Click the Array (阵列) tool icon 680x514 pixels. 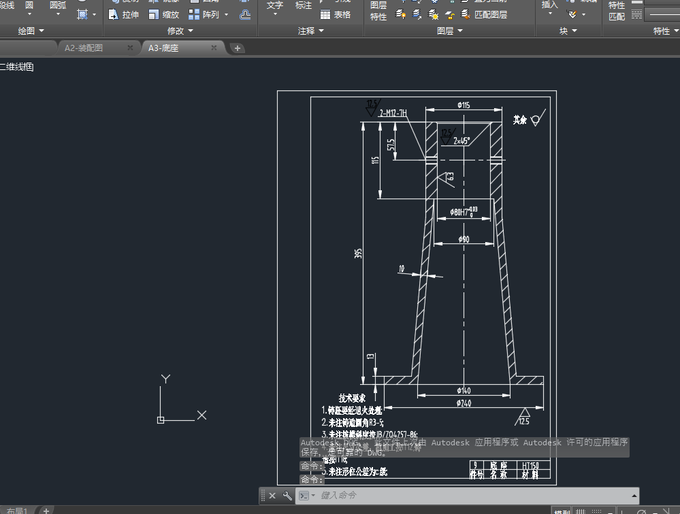194,15
